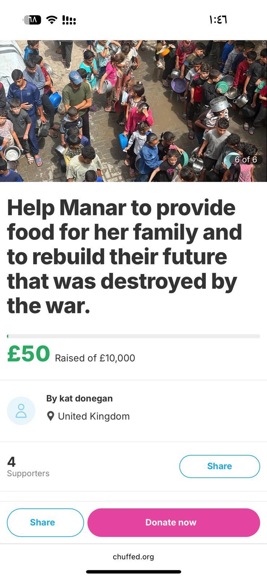The height and width of the screenshot is (579, 267).
Task: Tap the clock time in status bar
Action: pyautogui.click(x=218, y=20)
